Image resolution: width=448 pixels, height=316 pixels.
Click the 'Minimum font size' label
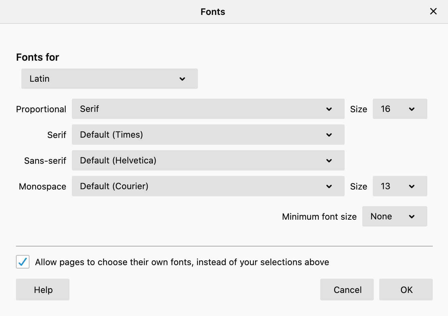pyautogui.click(x=319, y=217)
